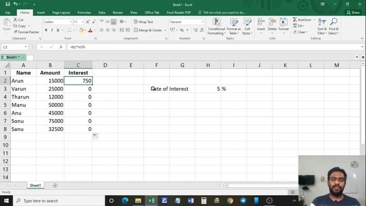The height and width of the screenshot is (206, 366).
Task: Click the Decrease Decimal icon
Action: point(202,30)
